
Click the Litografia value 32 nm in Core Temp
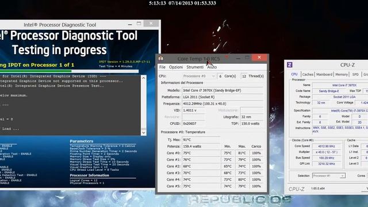pyautogui.click(x=252, y=117)
